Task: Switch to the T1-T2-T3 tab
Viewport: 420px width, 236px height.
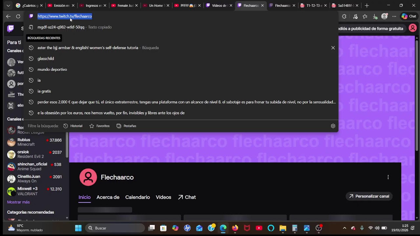Action: pyautogui.click(x=313, y=6)
